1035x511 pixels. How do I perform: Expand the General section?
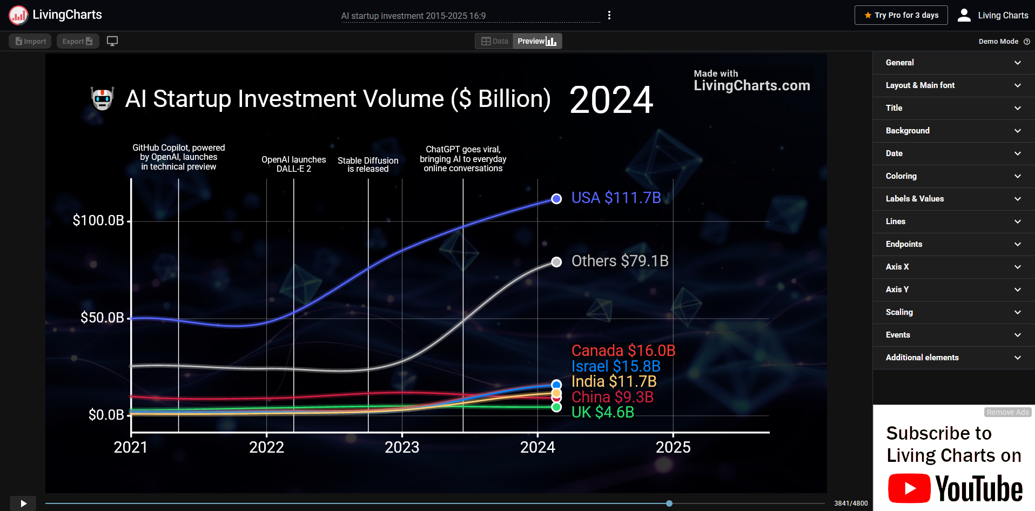[953, 63]
